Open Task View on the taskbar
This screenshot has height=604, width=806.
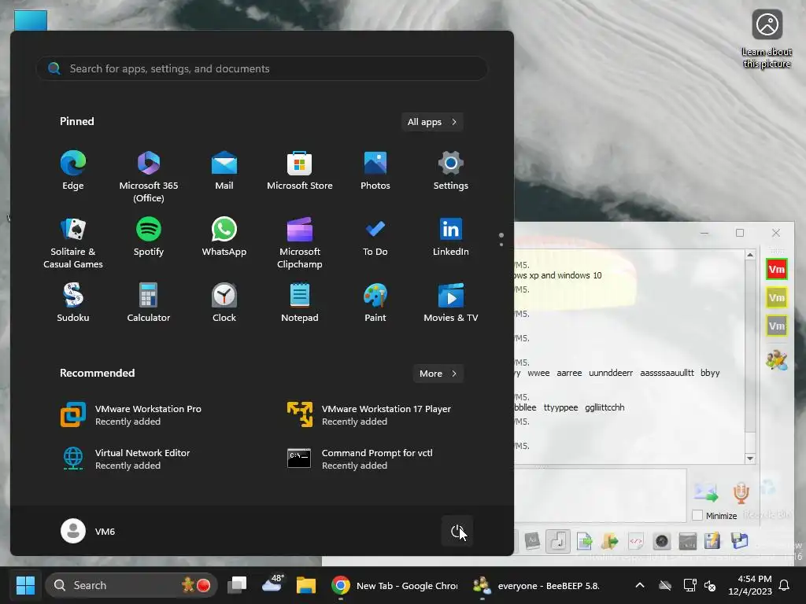tap(237, 585)
